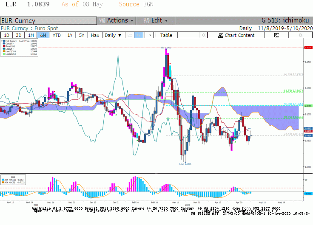Image resolution: width=313 pixels, height=225 pixels.
Task: Collapse panel with double left arrows
Action: [x=204, y=35]
